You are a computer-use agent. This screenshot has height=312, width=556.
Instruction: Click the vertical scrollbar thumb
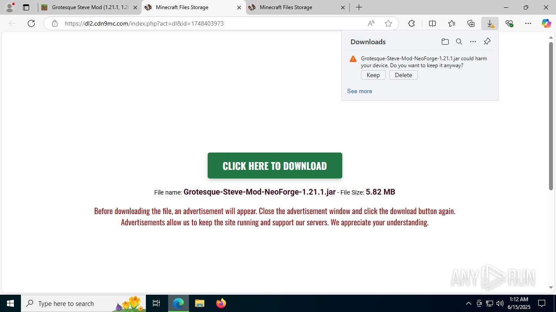click(x=551, y=116)
